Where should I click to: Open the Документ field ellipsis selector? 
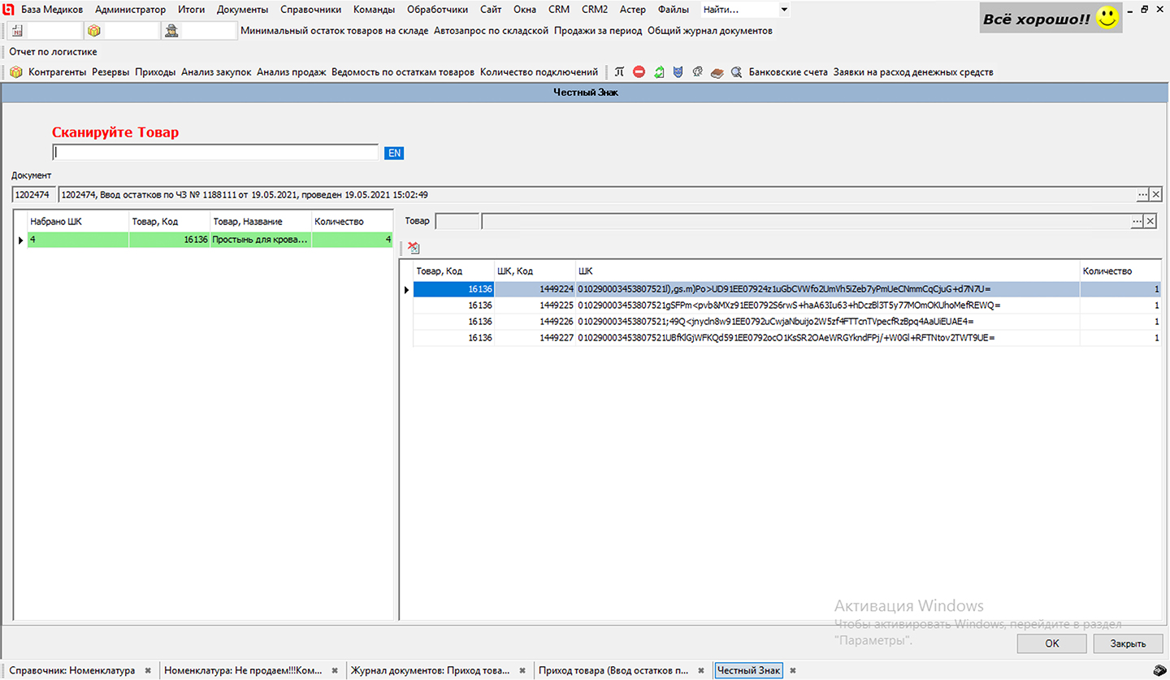1142,195
